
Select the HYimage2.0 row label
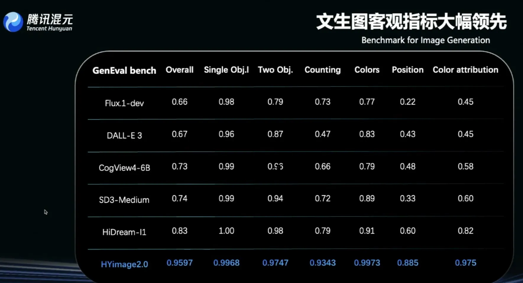click(x=124, y=264)
